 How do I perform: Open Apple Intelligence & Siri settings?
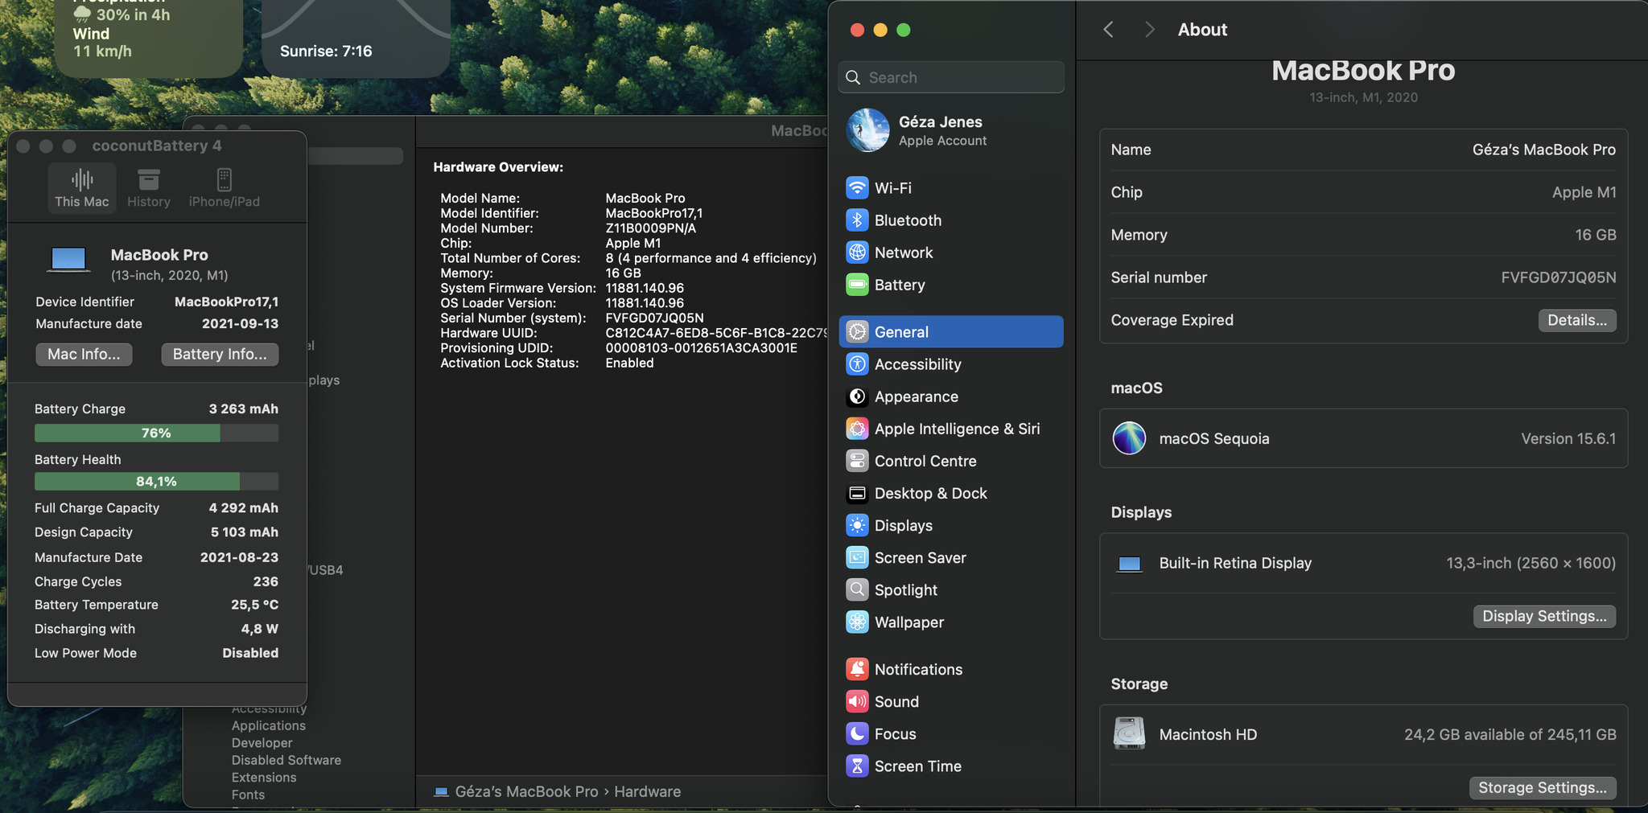tap(956, 429)
